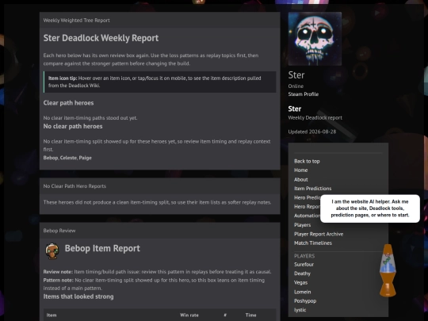Click the Bebop Item Report heading
Image resolution: width=428 pixels, height=321 pixels.
[102, 248]
